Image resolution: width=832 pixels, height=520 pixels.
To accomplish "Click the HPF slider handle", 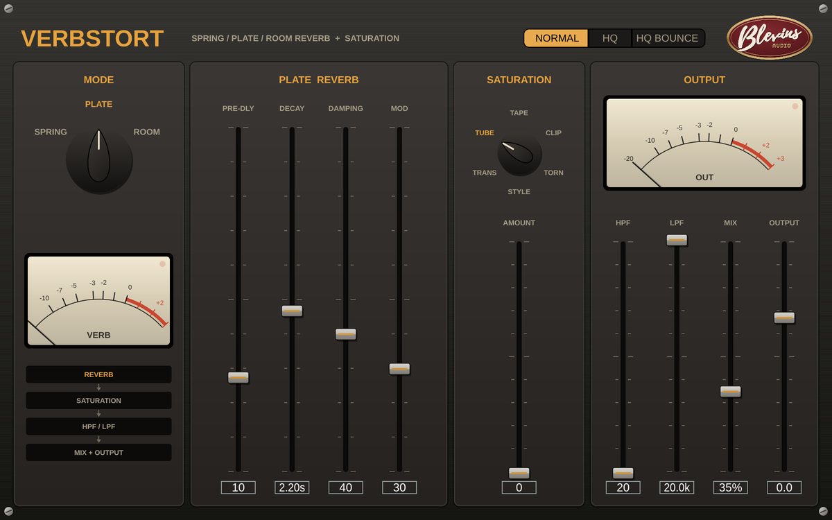I will point(623,473).
